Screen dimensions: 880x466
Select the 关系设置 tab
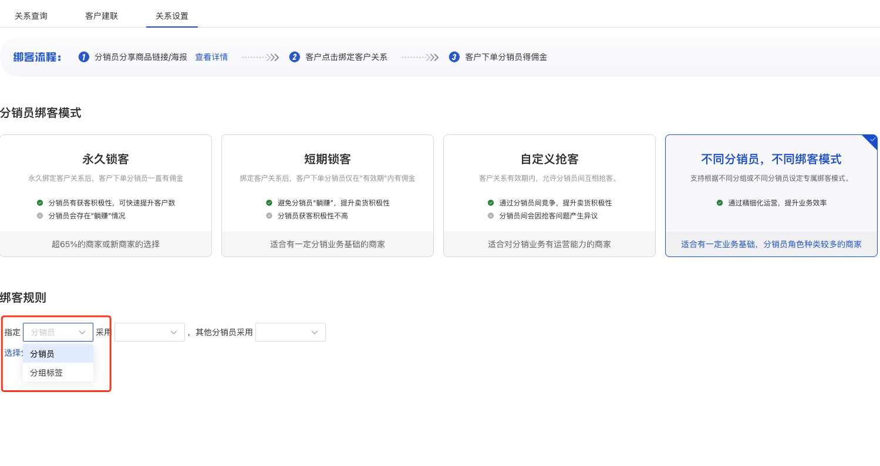coord(172,16)
